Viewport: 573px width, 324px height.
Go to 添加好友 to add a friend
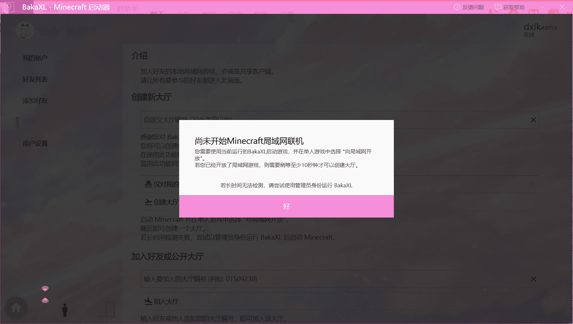click(34, 100)
